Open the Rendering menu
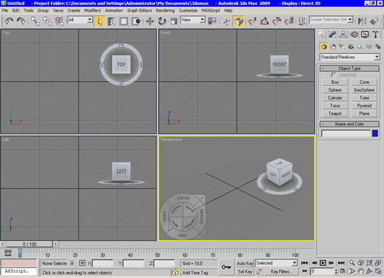The width and height of the screenshot is (384, 278). pos(165,11)
